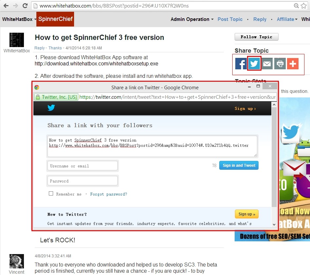This screenshot has width=310, height=275.
Task: Click the Forgot password? link
Action: tap(108, 194)
